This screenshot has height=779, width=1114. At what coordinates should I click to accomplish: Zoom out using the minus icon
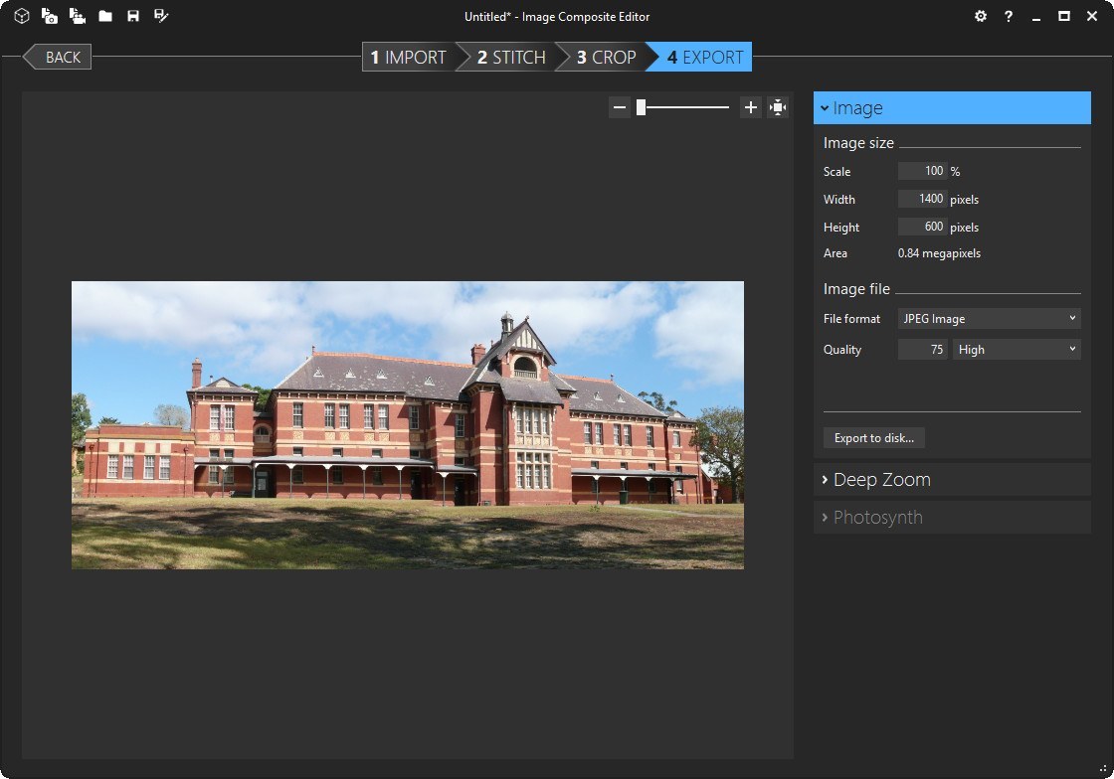pos(620,106)
